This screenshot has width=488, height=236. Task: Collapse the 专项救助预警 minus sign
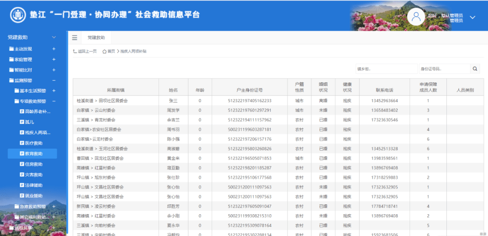(54, 101)
